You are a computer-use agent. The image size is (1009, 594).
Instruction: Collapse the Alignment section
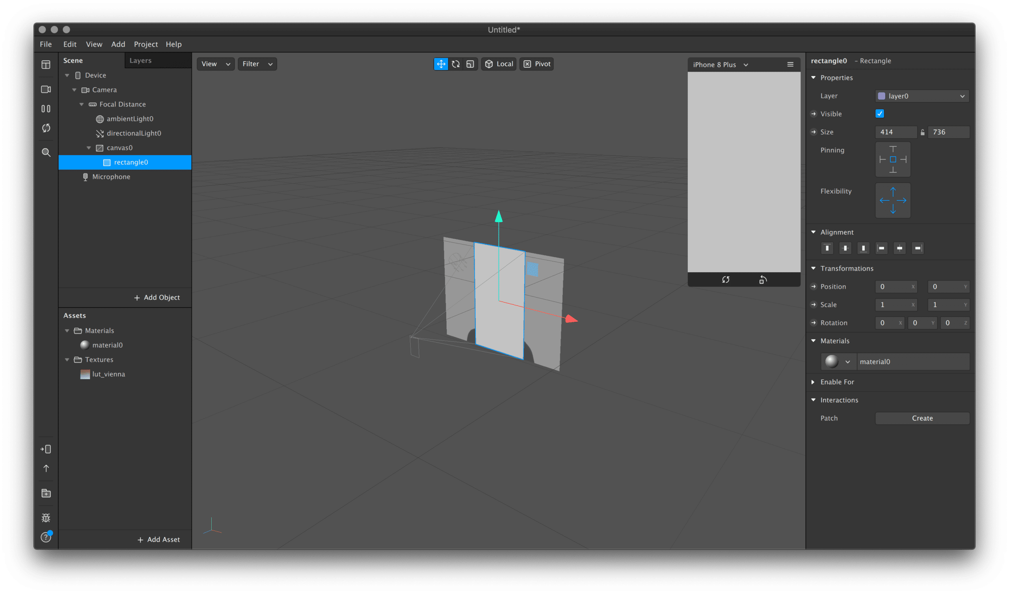(x=813, y=232)
